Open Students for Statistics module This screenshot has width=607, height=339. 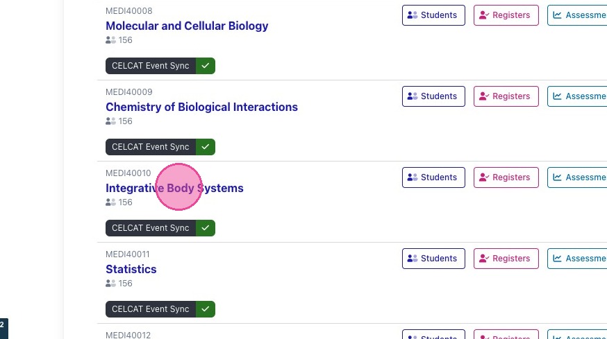tap(433, 259)
